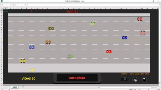Select column M header
161x90 pixels.
[68, 8]
